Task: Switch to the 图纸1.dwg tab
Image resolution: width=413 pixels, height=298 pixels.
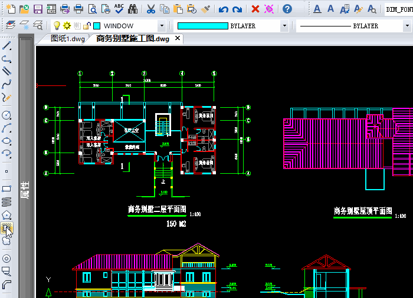Action: point(67,39)
